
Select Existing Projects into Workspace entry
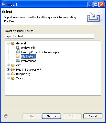pyautogui.click(x=41, y=52)
